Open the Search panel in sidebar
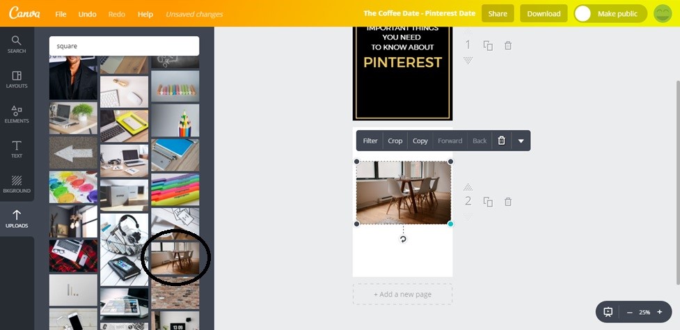The image size is (680, 330). coord(17,45)
